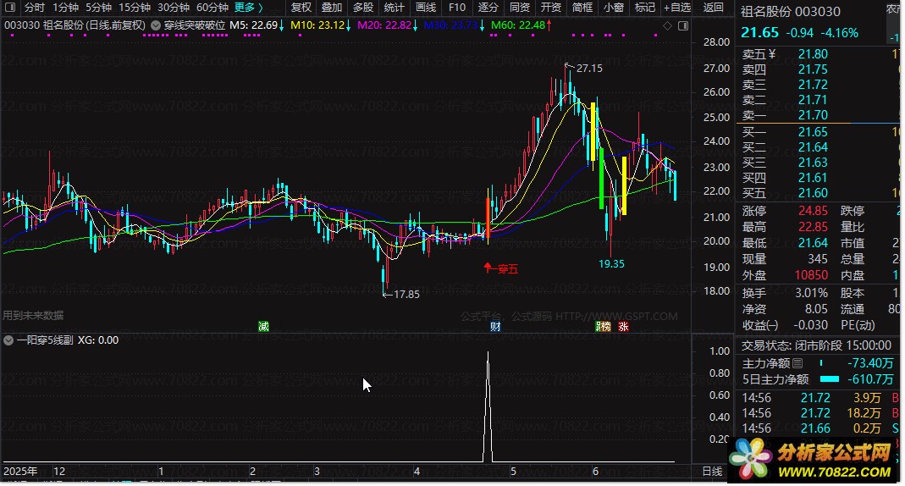The width and height of the screenshot is (905, 486).
Task: Open the 更多 period options
Action: click(x=248, y=8)
